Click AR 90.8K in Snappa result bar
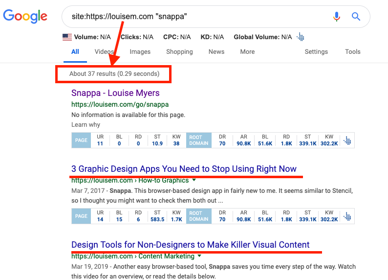 coord(244,143)
